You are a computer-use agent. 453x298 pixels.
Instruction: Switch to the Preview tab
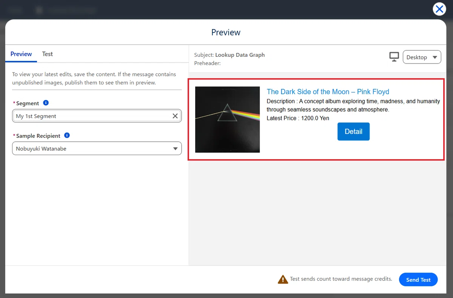click(x=21, y=54)
